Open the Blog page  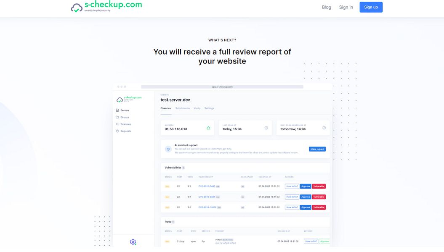pyautogui.click(x=326, y=7)
